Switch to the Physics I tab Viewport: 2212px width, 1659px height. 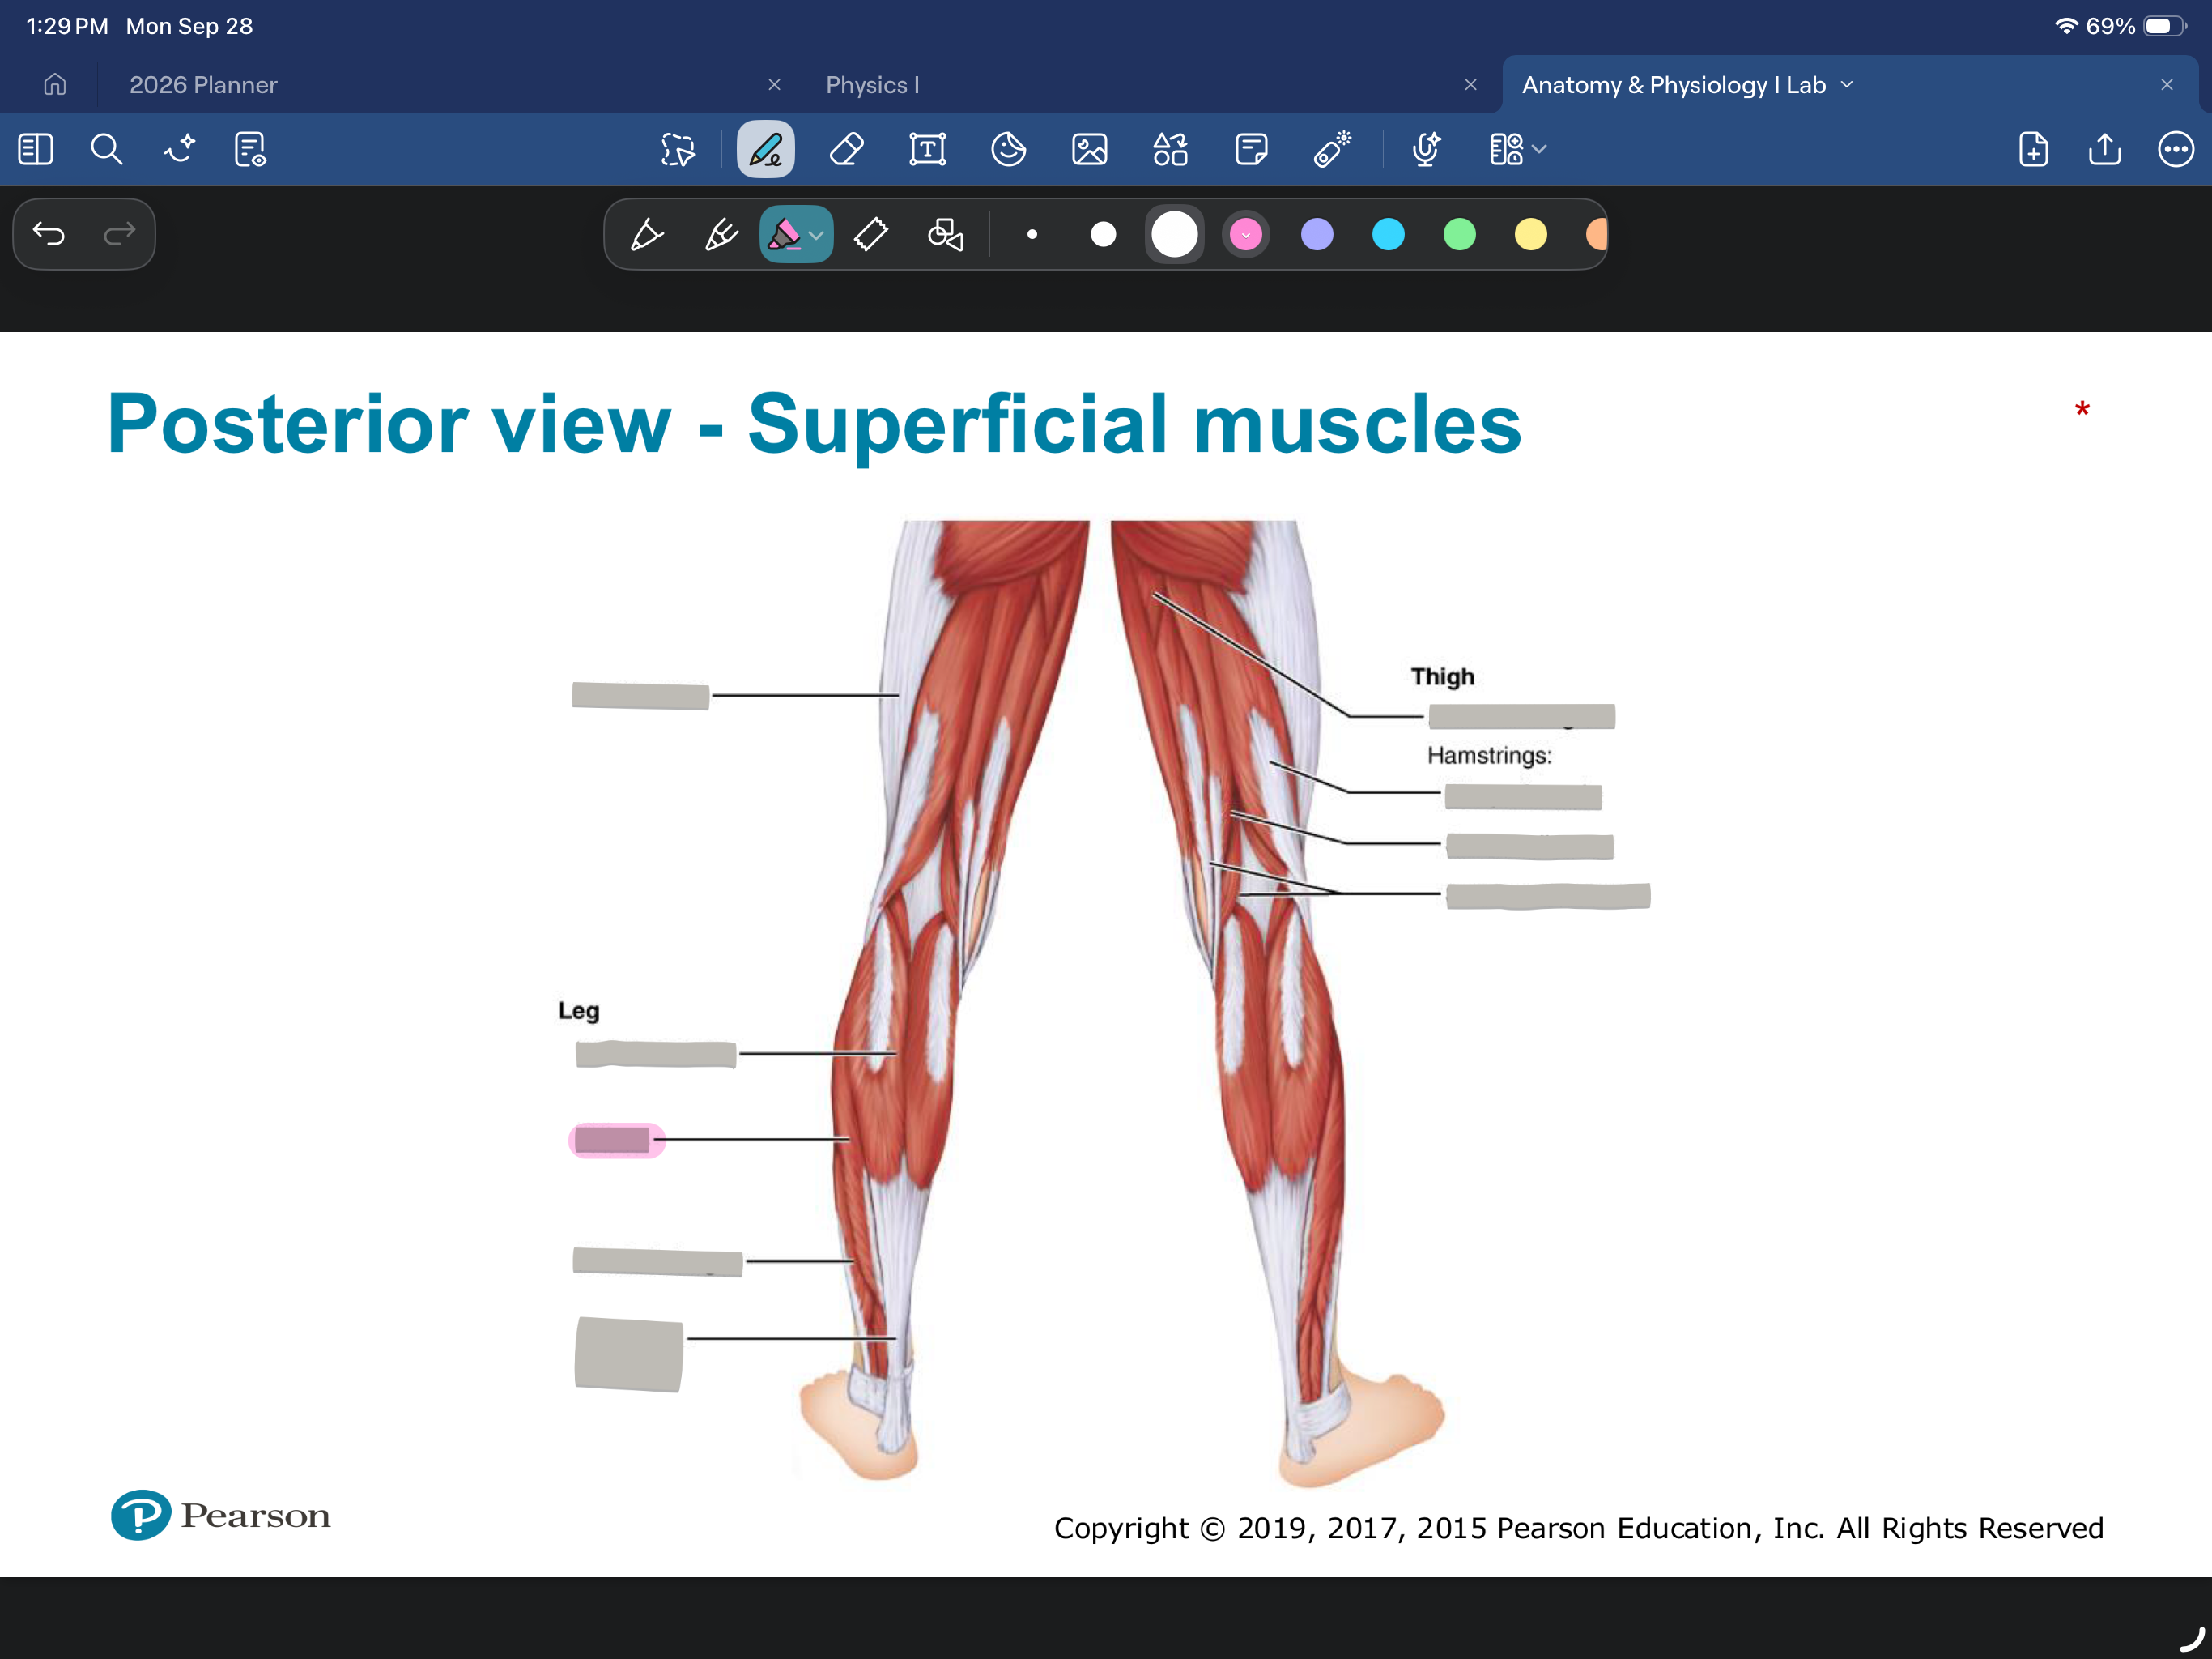point(872,85)
